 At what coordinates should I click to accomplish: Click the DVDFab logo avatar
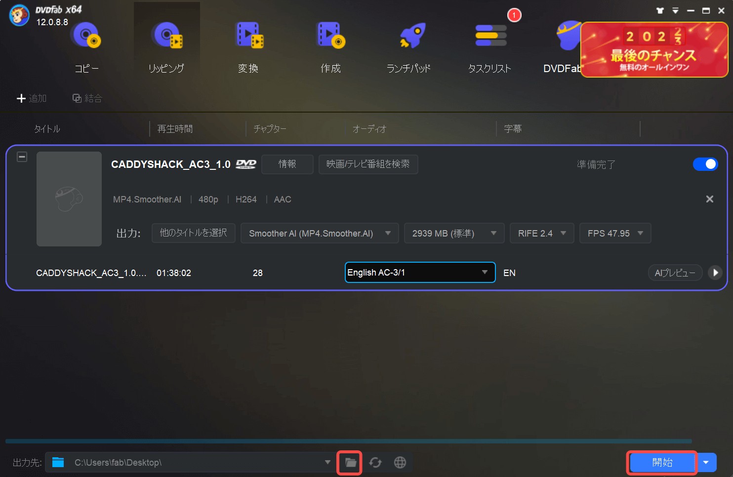pyautogui.click(x=19, y=15)
